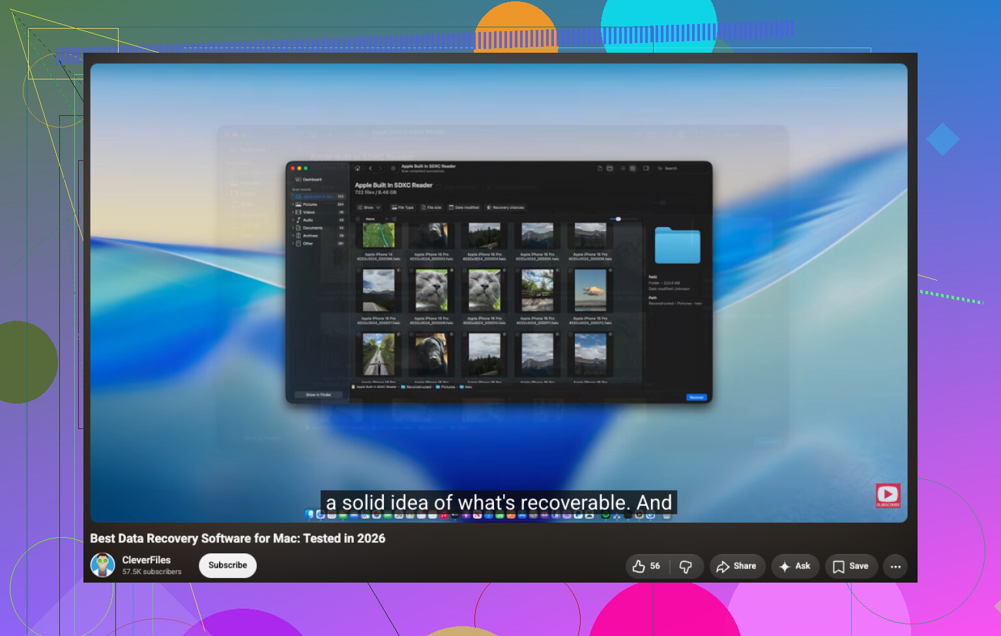Click the home icon in Disk Drill toolbar
The width and height of the screenshot is (1001, 636).
[x=357, y=169]
